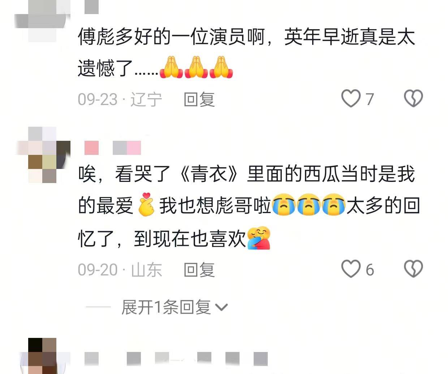Image resolution: width=448 pixels, height=374 pixels.
Task: Tap like count 7 on first comment
Action: (369, 99)
